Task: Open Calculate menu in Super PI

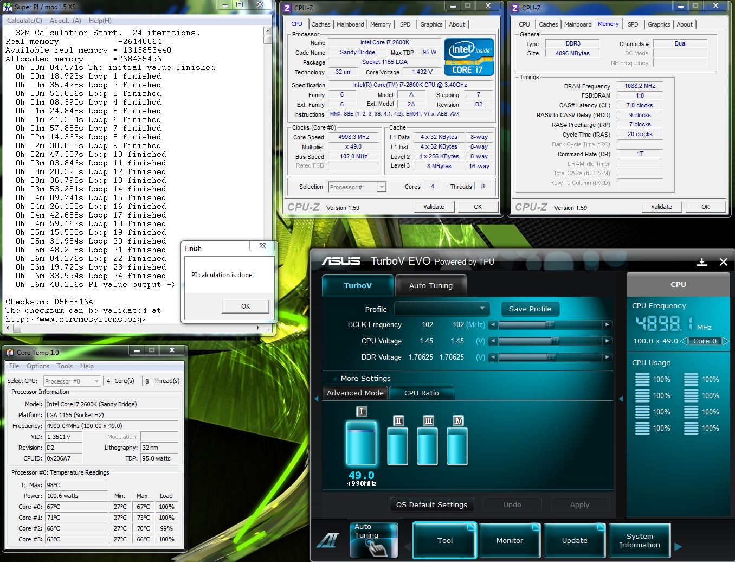Action: [x=24, y=21]
